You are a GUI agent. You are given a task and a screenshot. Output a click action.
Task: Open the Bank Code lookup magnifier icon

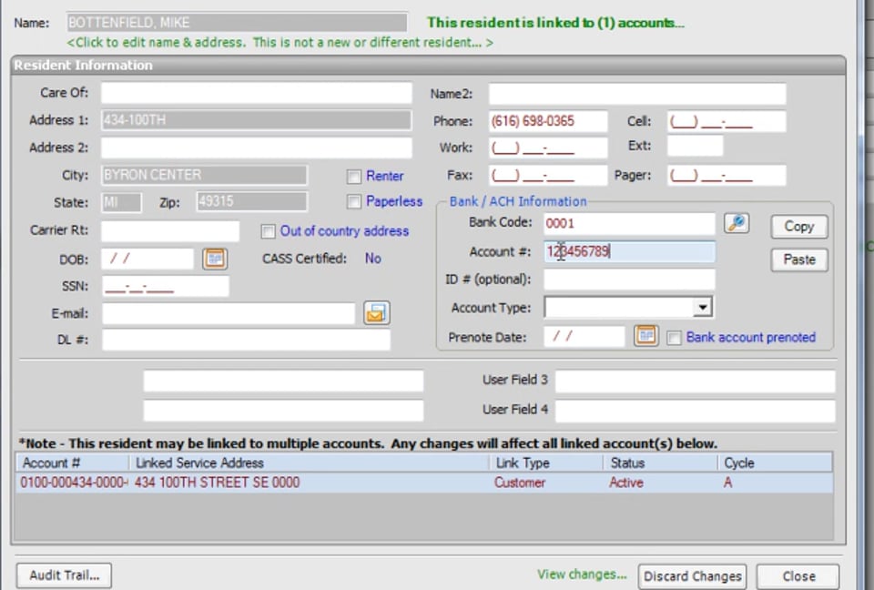[x=737, y=223]
